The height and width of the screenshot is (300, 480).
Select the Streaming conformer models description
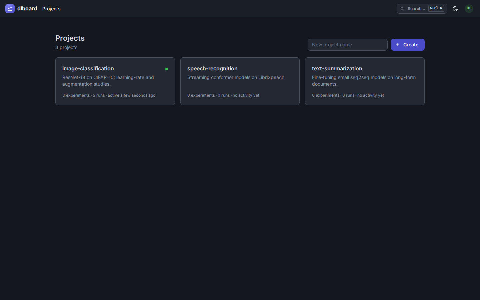coord(236,77)
